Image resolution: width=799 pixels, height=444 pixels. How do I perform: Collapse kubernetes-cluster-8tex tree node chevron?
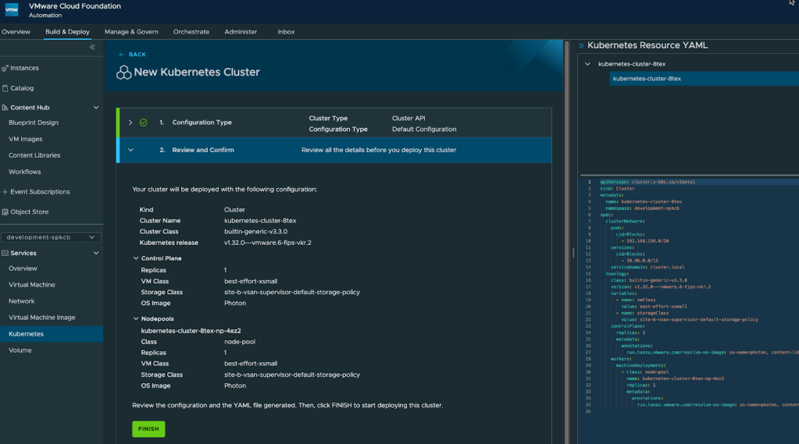pyautogui.click(x=587, y=64)
